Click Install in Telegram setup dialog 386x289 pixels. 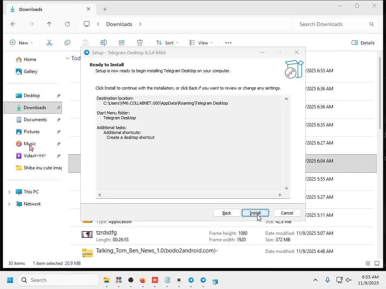coord(255,213)
